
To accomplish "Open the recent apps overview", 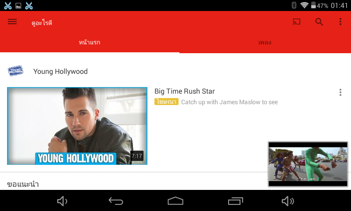I will pyautogui.click(x=236, y=201).
